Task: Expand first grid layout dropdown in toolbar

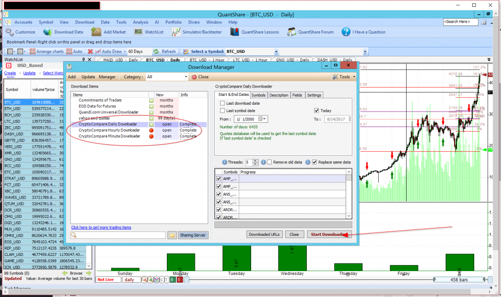Action: [x=14, y=51]
